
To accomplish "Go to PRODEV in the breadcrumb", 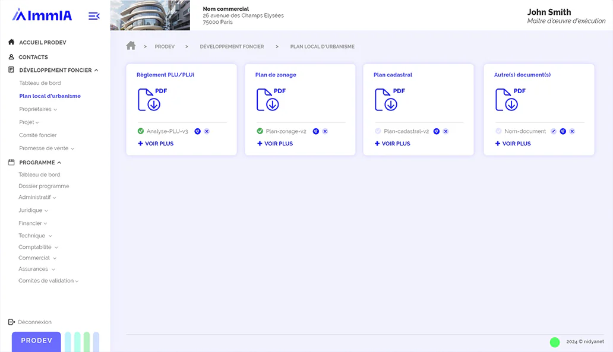I will [x=165, y=46].
